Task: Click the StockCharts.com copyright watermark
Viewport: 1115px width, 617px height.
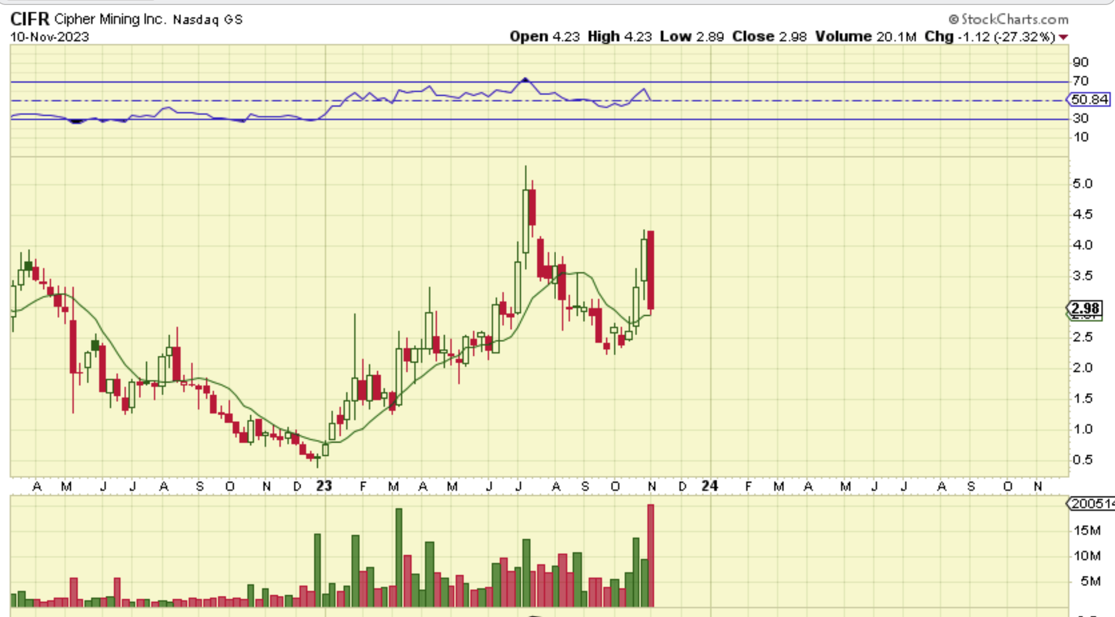Action: [x=1008, y=19]
